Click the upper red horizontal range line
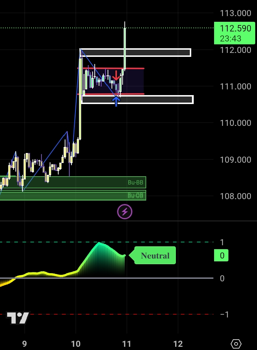Viewport: 257px width, 350px height. (x=136, y=68)
